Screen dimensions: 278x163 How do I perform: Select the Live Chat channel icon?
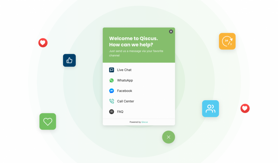(x=112, y=70)
